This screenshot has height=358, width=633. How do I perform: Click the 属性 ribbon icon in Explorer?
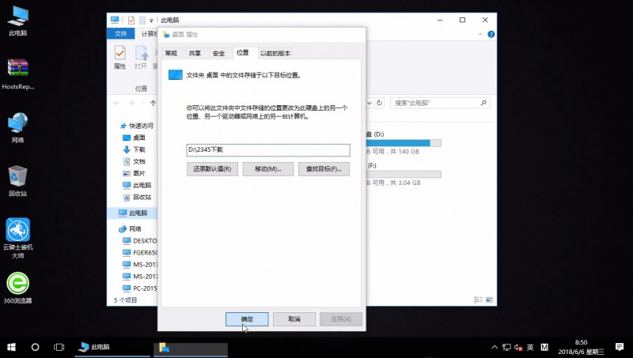click(x=120, y=58)
